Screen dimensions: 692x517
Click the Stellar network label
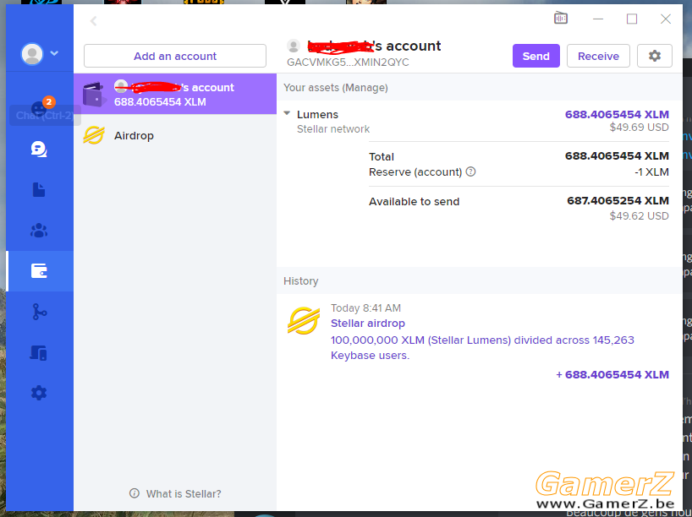pos(333,129)
